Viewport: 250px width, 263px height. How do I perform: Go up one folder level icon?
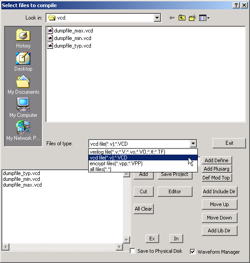182,18
